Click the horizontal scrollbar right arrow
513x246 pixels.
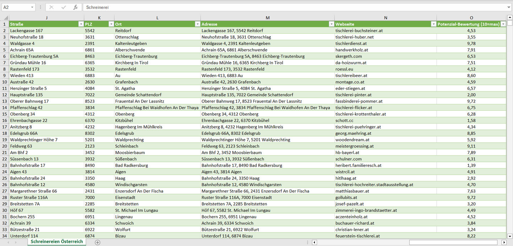point(504,242)
